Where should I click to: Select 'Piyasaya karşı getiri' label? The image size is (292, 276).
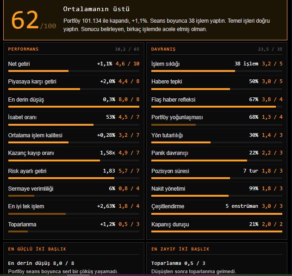click(x=32, y=82)
